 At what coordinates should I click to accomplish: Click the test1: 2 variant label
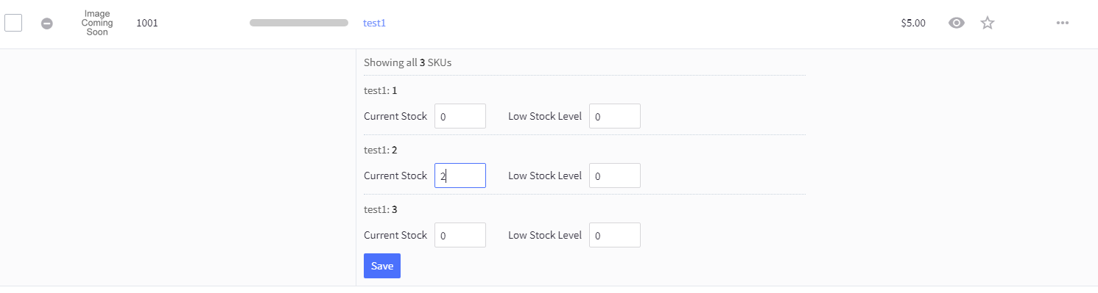pyautogui.click(x=381, y=150)
